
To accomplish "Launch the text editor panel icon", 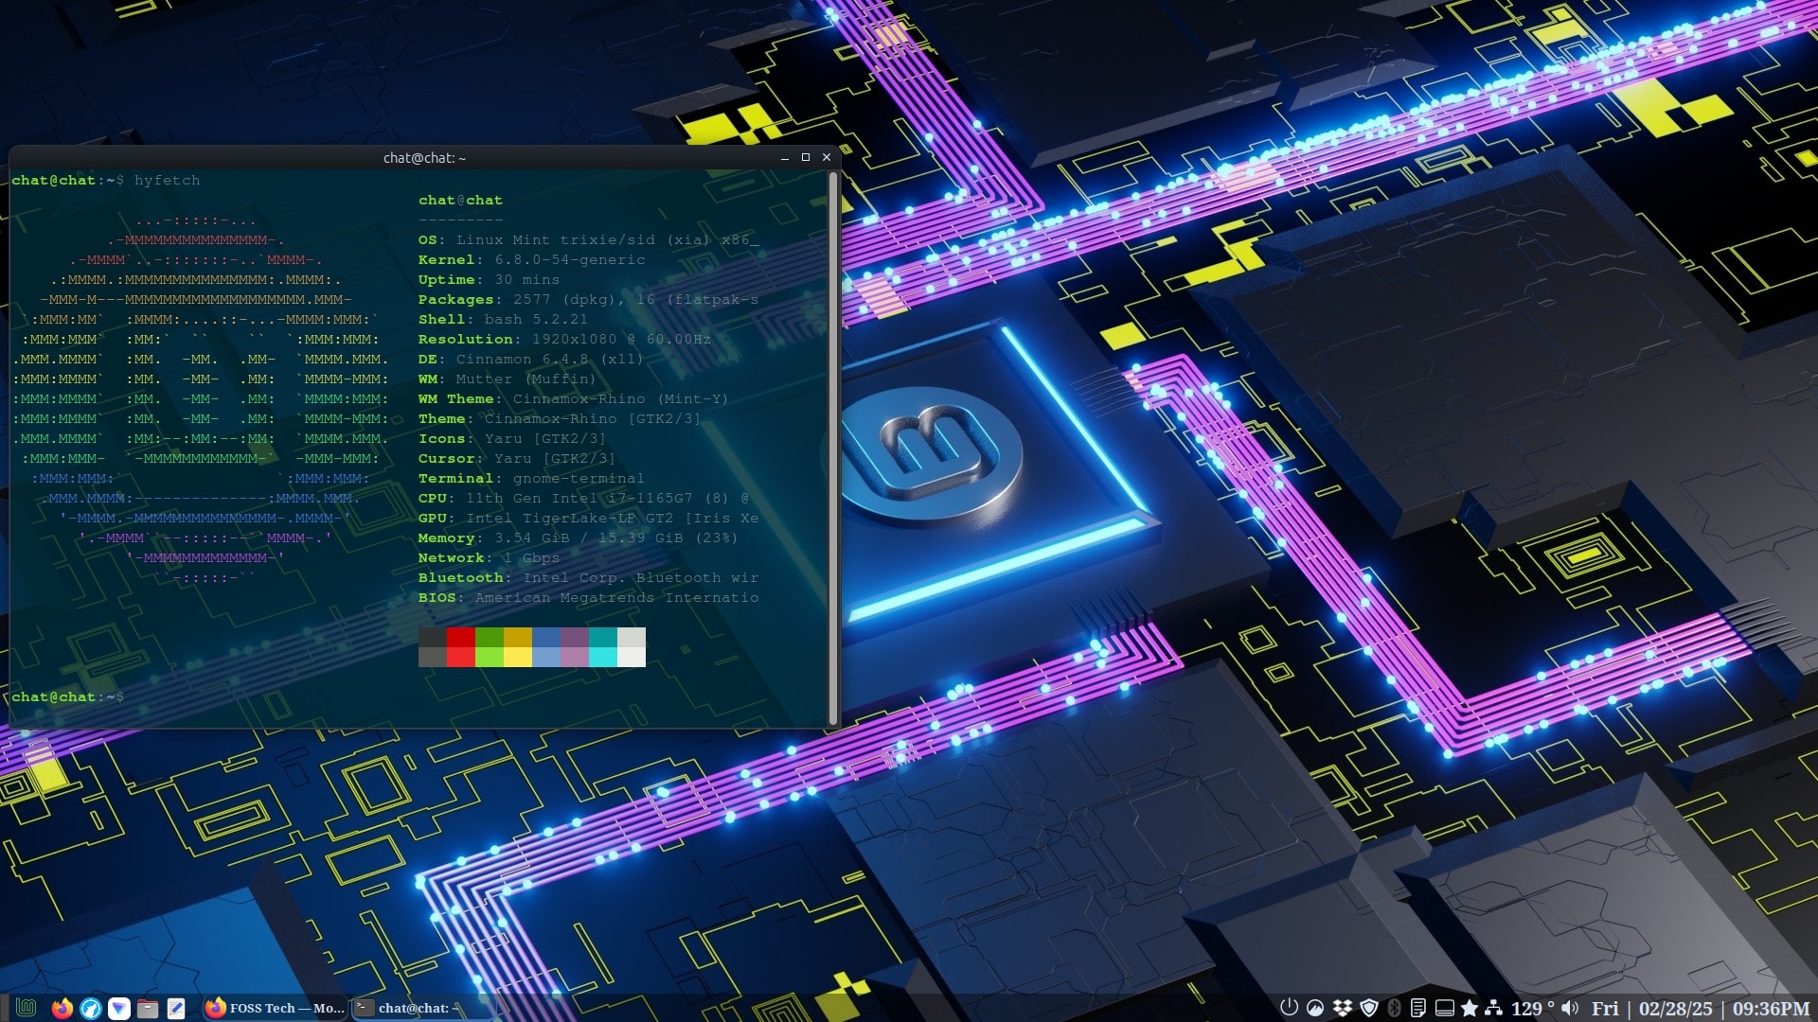I will (x=175, y=1008).
